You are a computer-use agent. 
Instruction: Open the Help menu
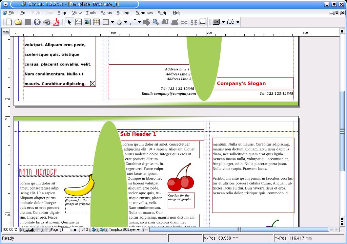(x=177, y=13)
